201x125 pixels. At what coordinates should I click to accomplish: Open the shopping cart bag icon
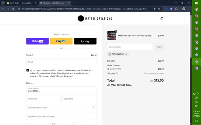(162, 18)
